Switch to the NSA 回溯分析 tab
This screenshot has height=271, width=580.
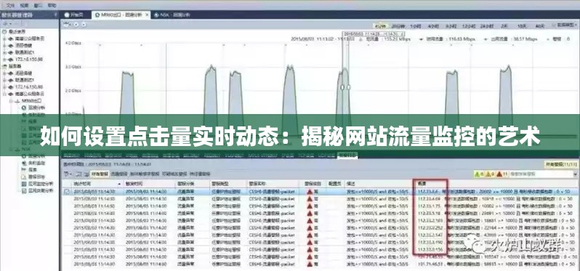pos(172,15)
